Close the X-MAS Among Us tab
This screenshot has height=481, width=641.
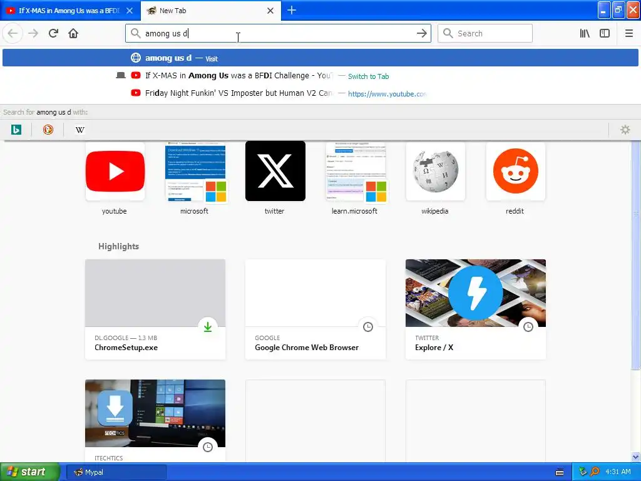[130, 11]
